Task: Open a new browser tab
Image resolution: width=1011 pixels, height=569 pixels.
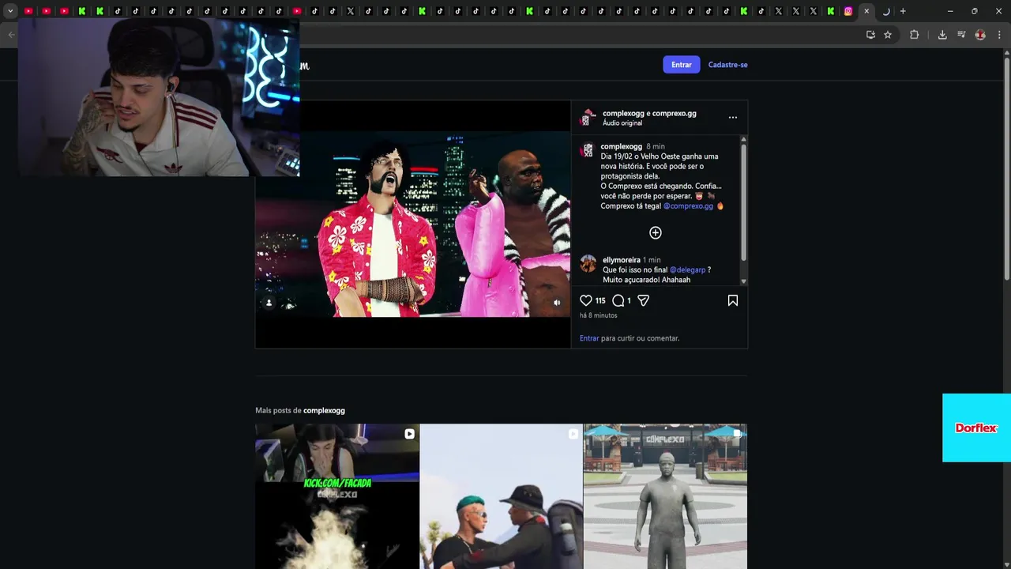Action: point(903,11)
